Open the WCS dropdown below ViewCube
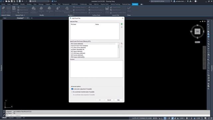The height and width of the screenshot is (120, 213). click(197, 42)
